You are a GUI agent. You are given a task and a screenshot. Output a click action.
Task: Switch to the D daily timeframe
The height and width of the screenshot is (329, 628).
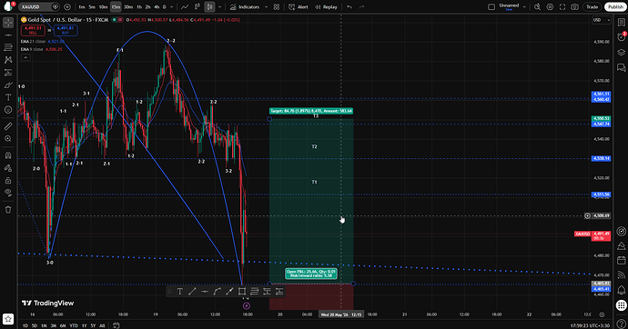[164, 6]
